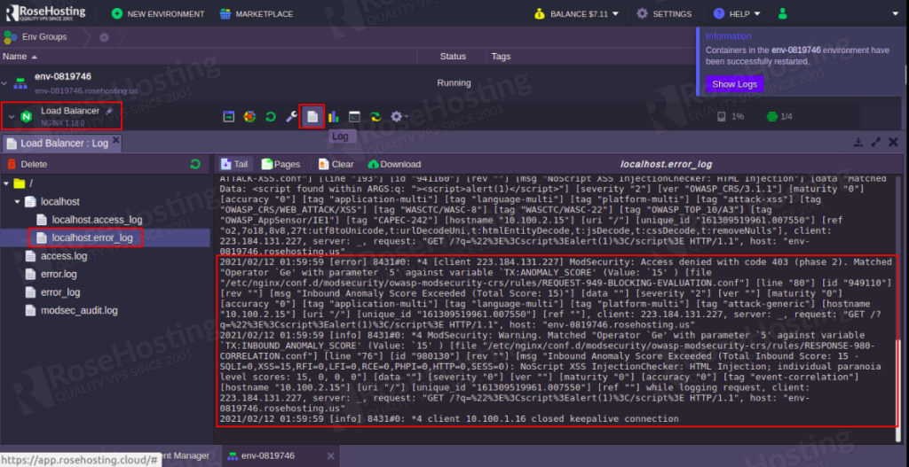Select the Load Balancer : Log tab
This screenshot has width=909, height=467.
[x=58, y=144]
